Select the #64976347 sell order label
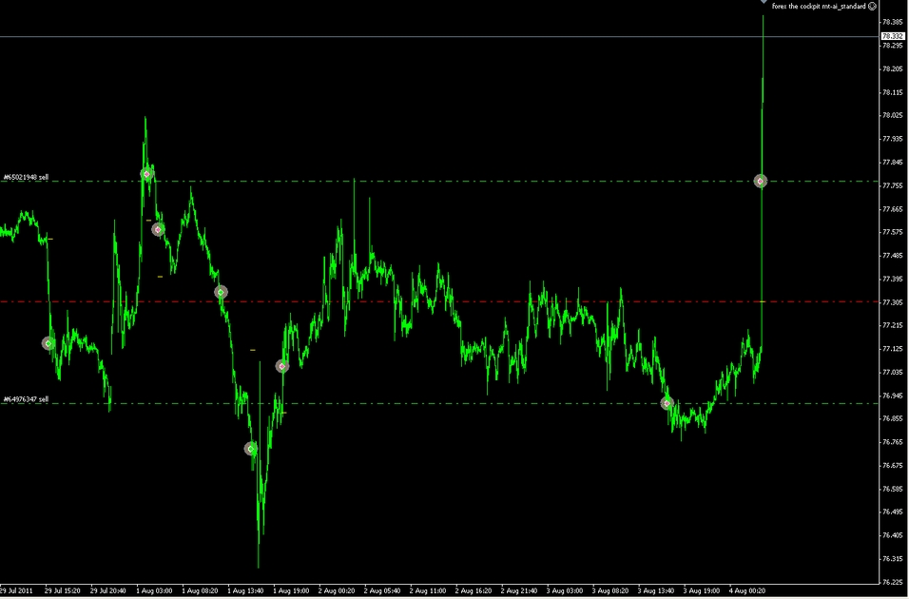The width and height of the screenshot is (909, 599). pyautogui.click(x=26, y=399)
